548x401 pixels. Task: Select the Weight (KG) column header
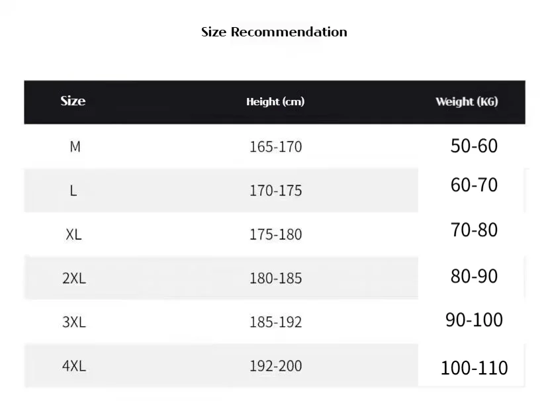(x=467, y=102)
